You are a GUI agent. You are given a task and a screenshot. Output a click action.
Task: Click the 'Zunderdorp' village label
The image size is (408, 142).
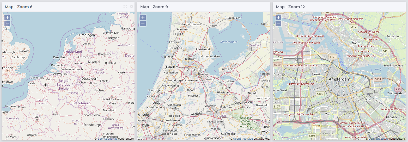click(x=394, y=36)
